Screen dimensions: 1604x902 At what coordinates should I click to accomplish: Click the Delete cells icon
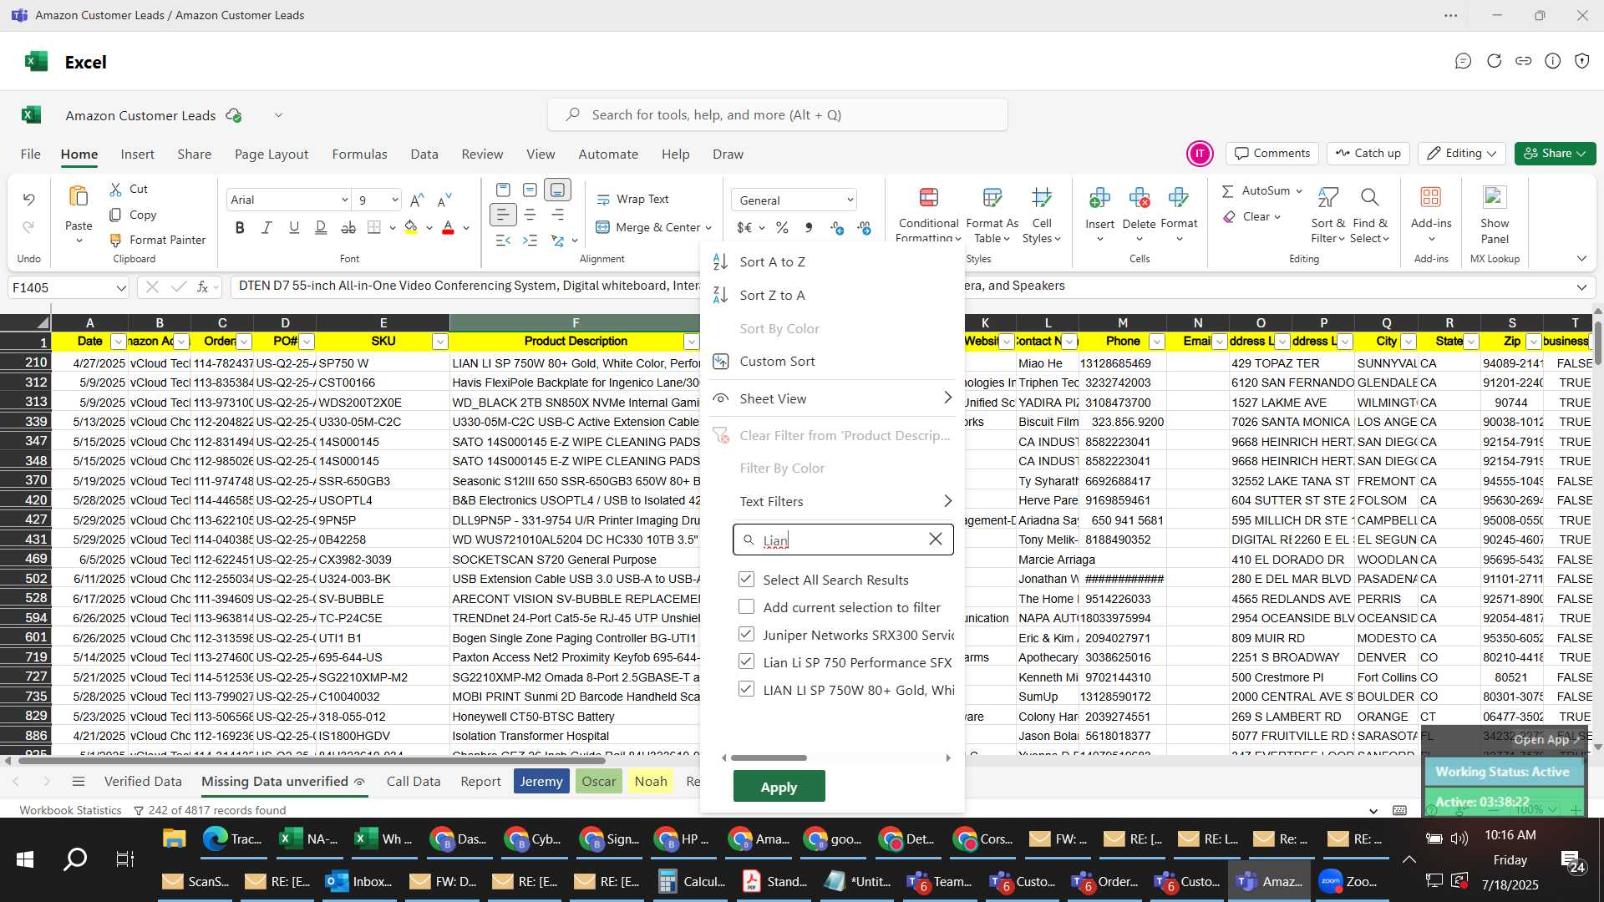pos(1139,198)
